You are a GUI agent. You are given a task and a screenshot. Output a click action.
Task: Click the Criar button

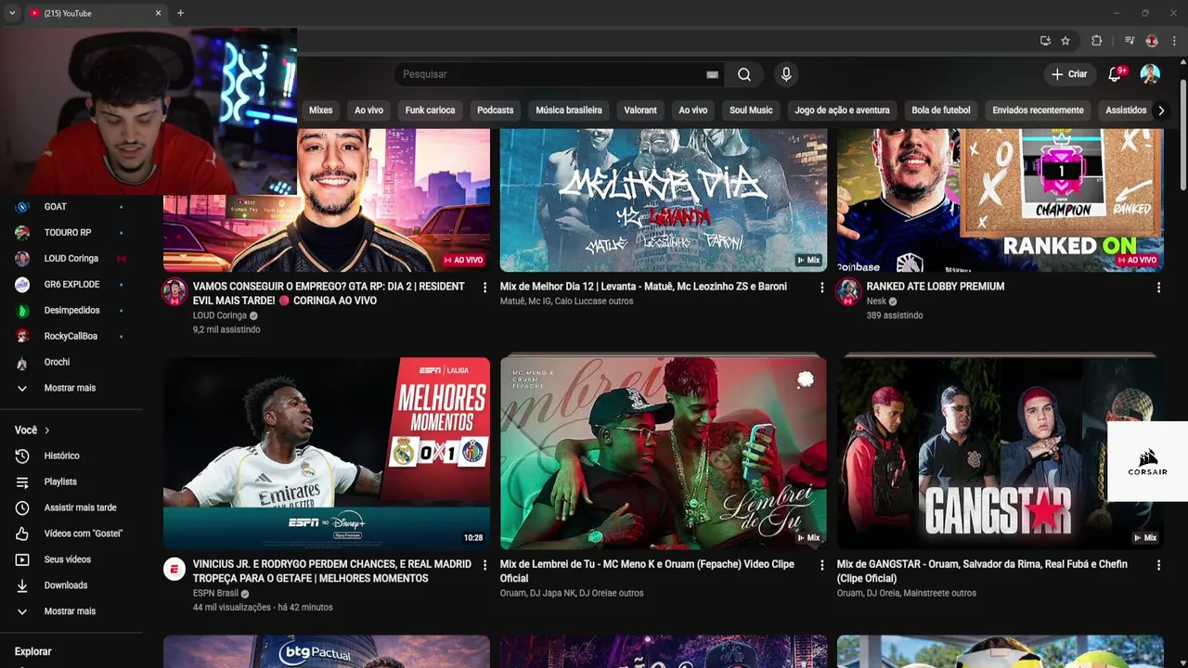point(1068,74)
